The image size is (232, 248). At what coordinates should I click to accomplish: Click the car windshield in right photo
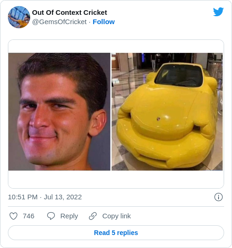pos(179,76)
